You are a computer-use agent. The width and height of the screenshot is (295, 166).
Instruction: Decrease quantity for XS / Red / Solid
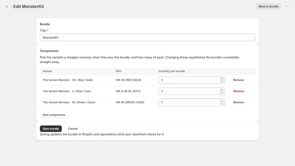222,82
